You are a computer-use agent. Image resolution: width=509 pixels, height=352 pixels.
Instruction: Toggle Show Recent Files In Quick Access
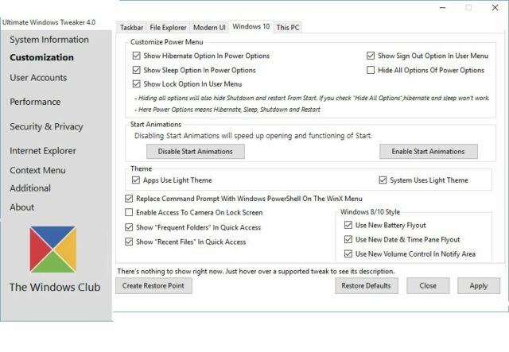(x=130, y=242)
